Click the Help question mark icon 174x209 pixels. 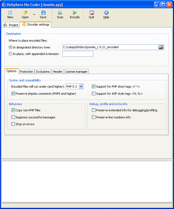(106, 13)
